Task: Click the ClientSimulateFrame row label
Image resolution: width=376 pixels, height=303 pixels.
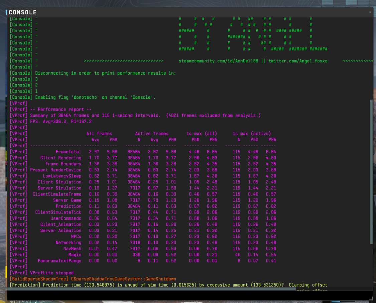Action: click(57, 194)
